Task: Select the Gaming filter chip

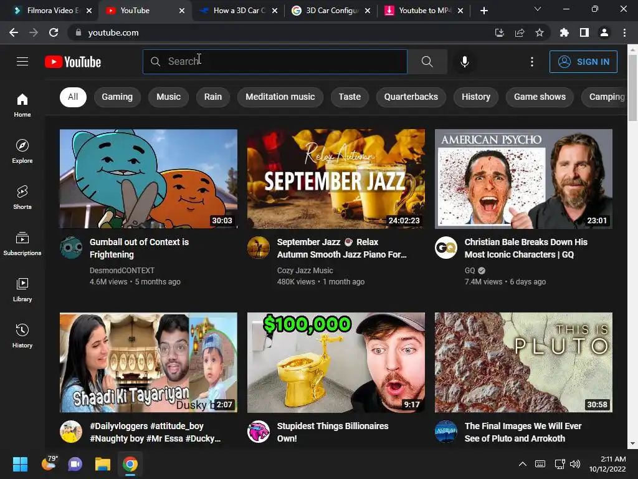Action: (117, 97)
